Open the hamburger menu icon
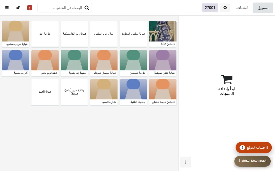 (x=7, y=8)
